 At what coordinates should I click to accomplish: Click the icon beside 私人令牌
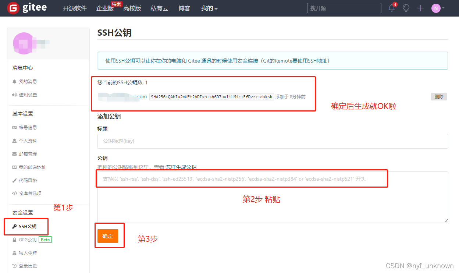[x=14, y=253]
